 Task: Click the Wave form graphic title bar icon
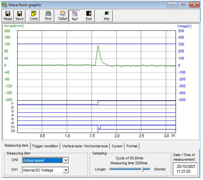(x=4, y=5)
